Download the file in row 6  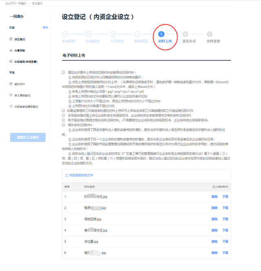pyautogui.click(x=225, y=253)
